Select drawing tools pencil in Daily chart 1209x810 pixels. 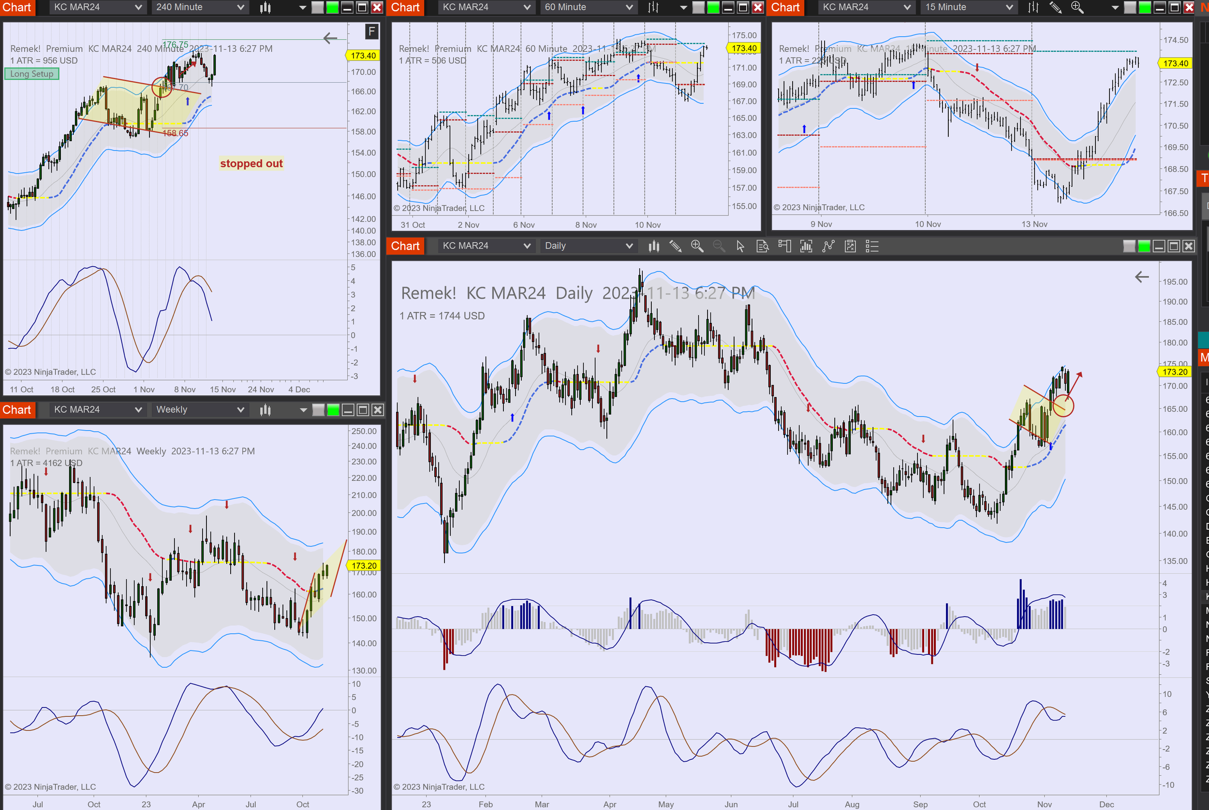tap(675, 246)
